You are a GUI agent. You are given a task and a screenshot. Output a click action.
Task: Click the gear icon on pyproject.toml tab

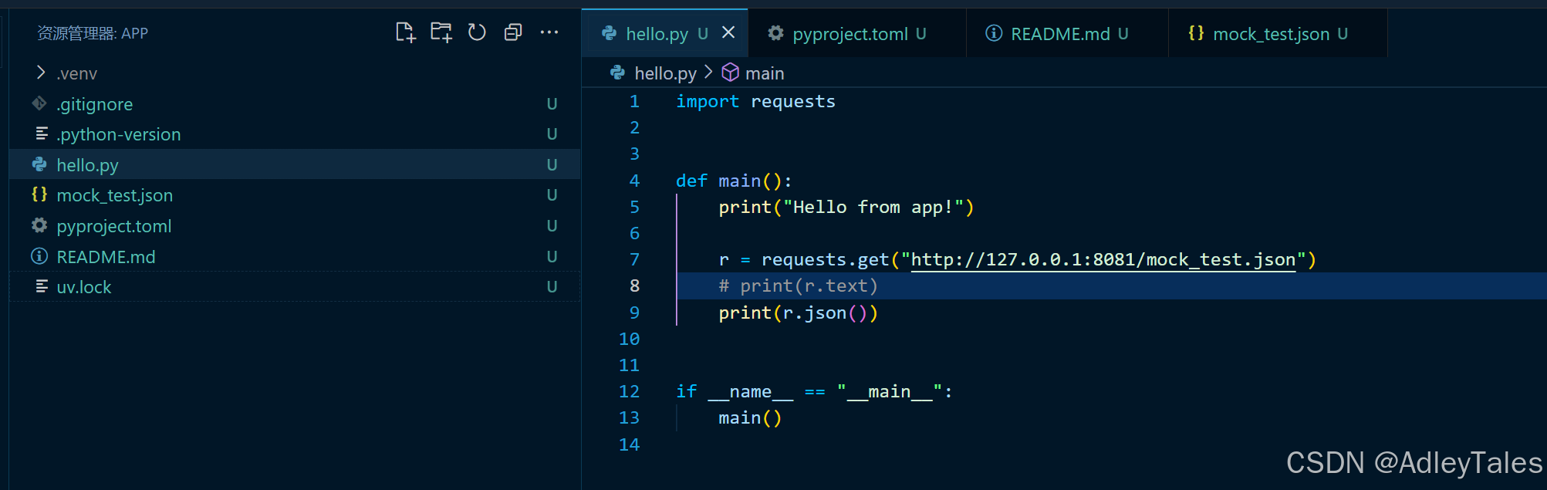point(775,32)
